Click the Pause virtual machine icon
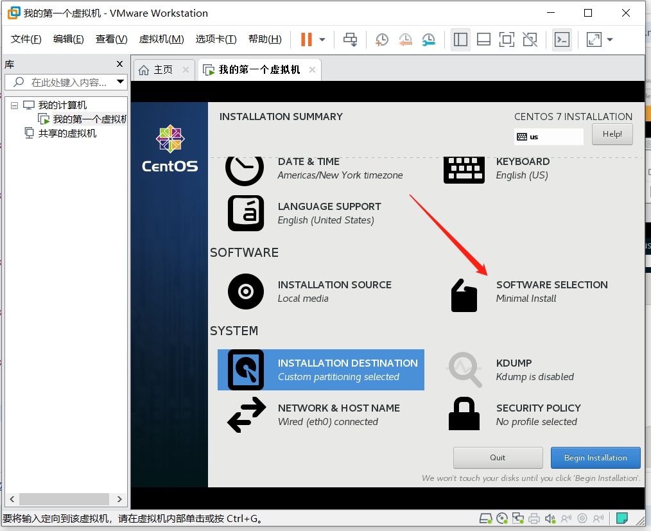Image resolution: width=651 pixels, height=531 pixels. click(x=306, y=39)
